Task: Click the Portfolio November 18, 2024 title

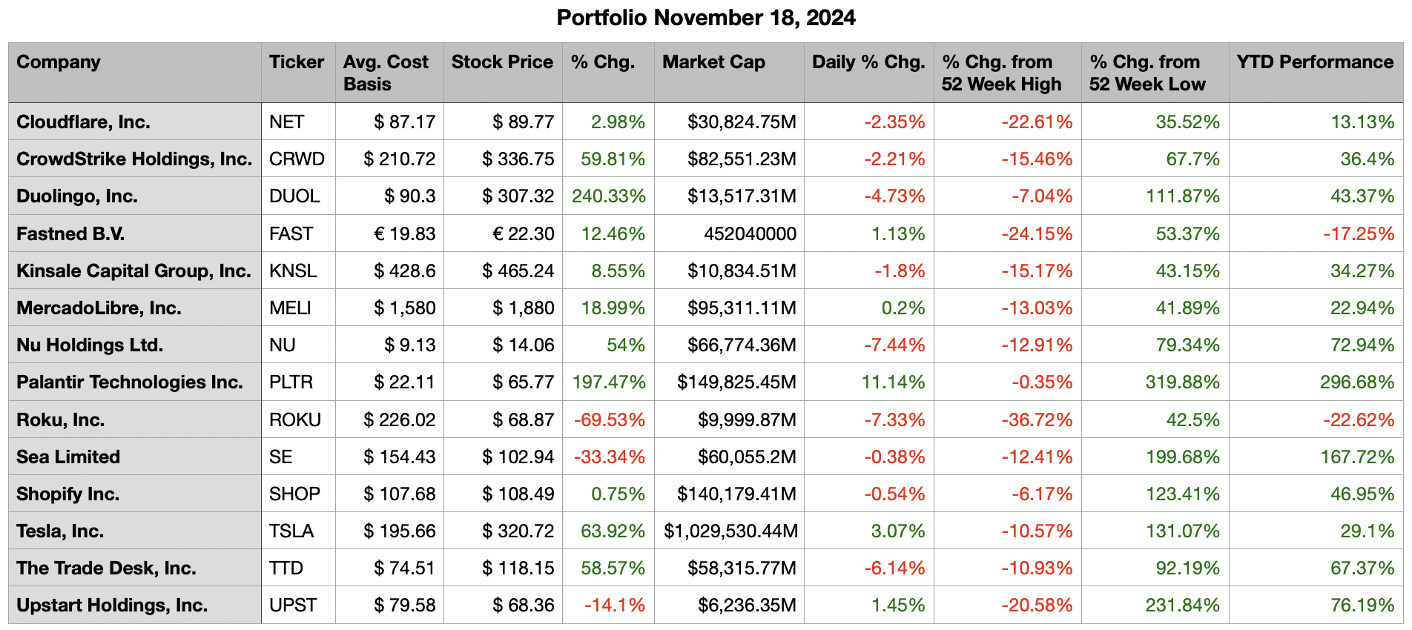Action: tap(706, 18)
